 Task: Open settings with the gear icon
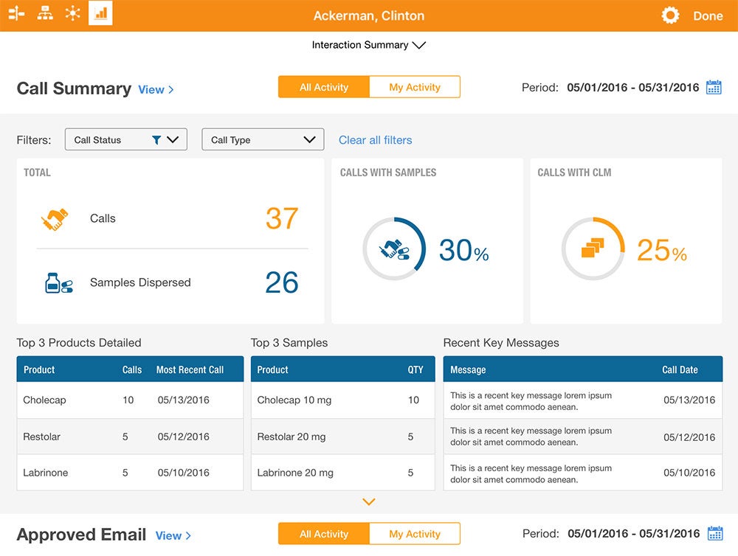tap(669, 15)
